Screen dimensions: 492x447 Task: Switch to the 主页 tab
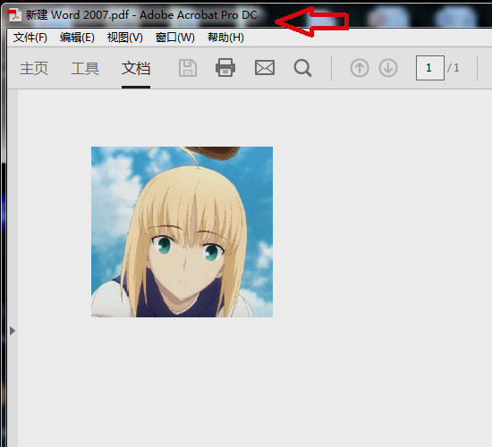pos(34,68)
